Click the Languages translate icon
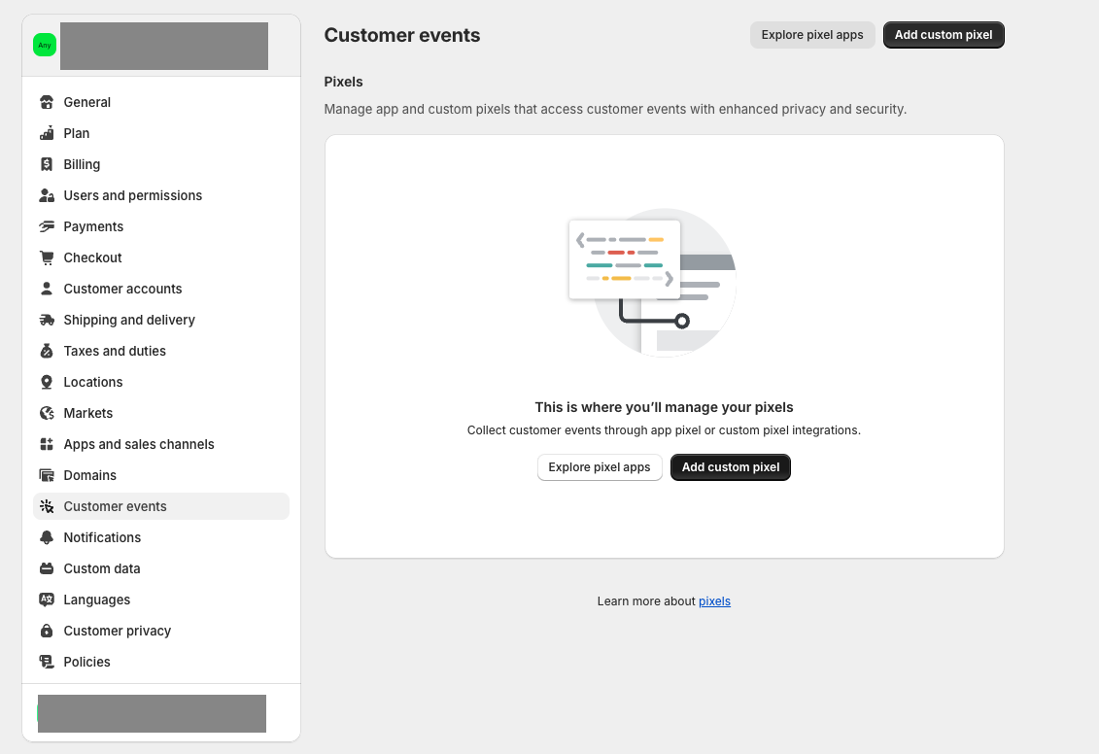This screenshot has height=754, width=1099. coord(47,600)
